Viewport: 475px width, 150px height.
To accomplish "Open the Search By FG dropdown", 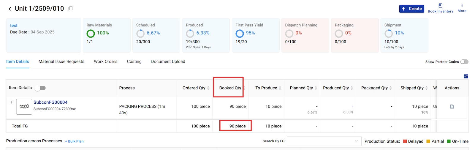I will tap(324, 141).
